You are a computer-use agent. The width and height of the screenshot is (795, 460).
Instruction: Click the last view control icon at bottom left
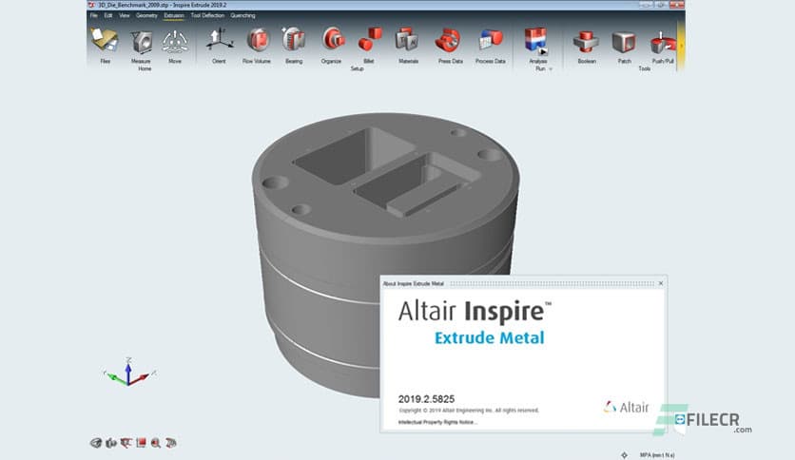pyautogui.click(x=171, y=443)
